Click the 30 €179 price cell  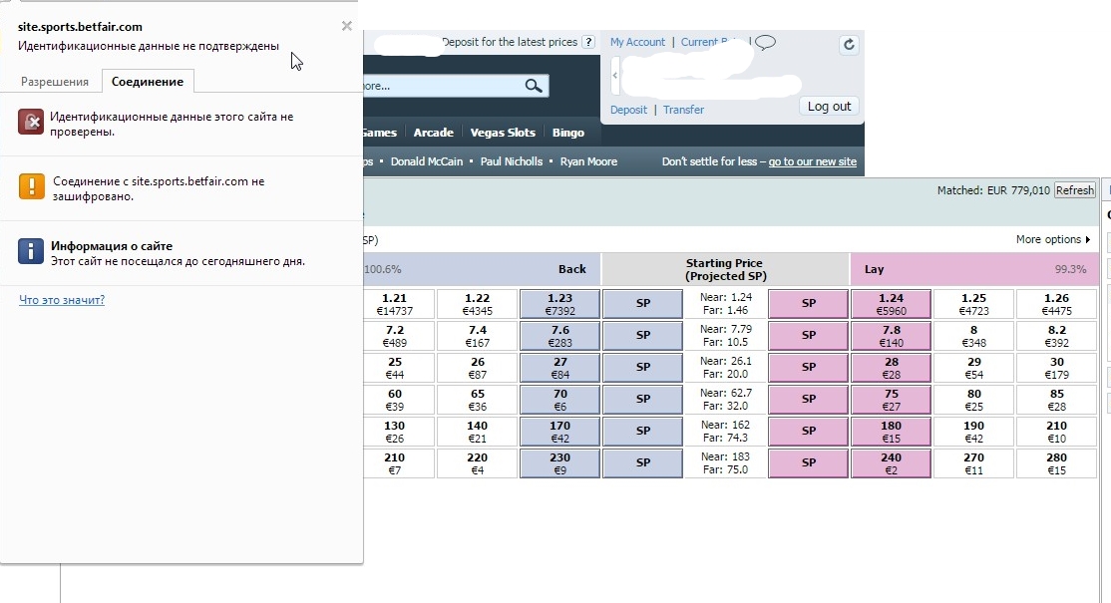(1056, 368)
